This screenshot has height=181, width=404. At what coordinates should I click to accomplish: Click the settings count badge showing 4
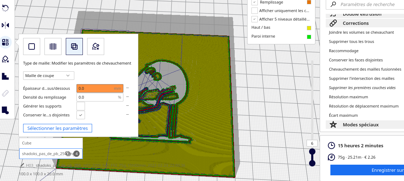[76, 154]
